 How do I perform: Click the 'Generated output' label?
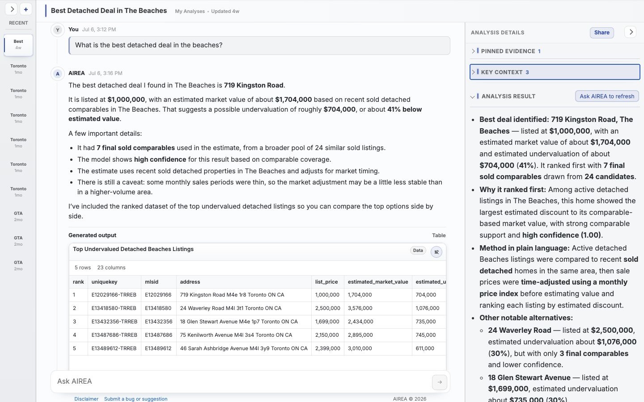tap(92, 235)
